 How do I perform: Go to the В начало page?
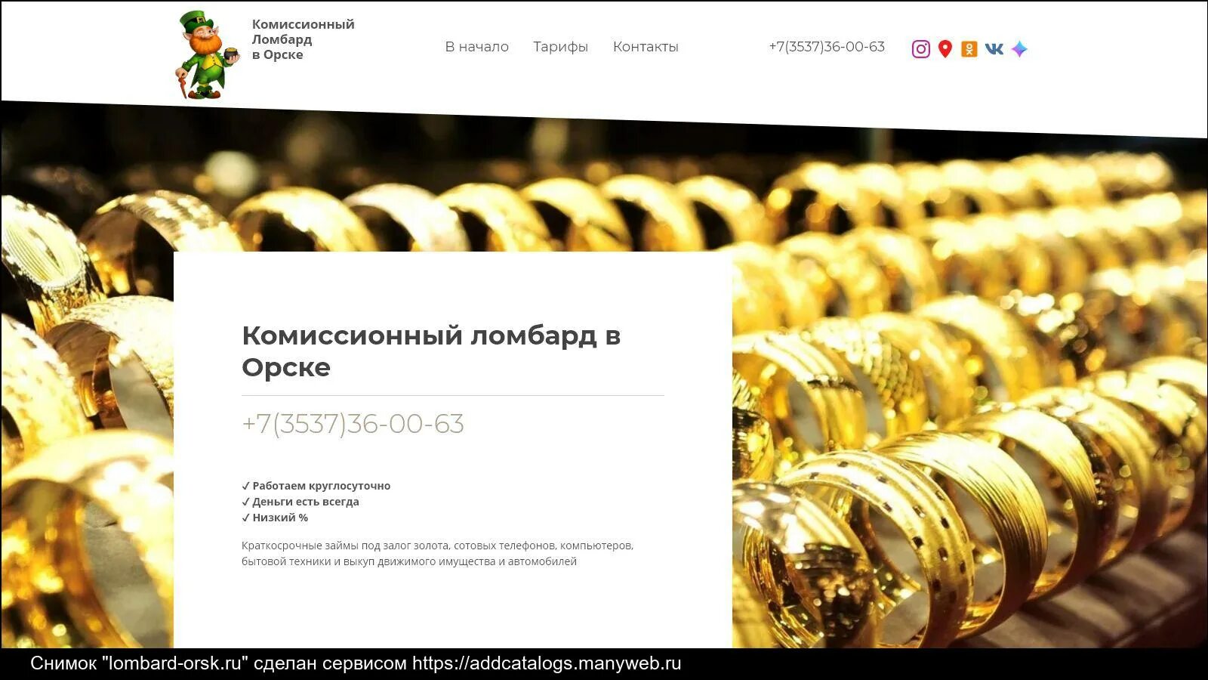477,47
